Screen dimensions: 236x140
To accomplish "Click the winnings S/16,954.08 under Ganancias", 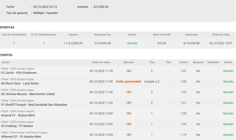I will click(191, 43).
